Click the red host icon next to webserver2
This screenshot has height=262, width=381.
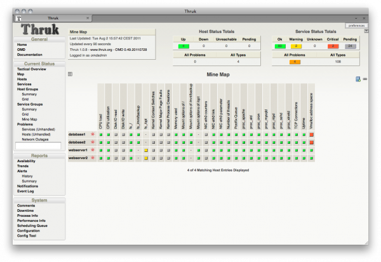tap(92, 157)
